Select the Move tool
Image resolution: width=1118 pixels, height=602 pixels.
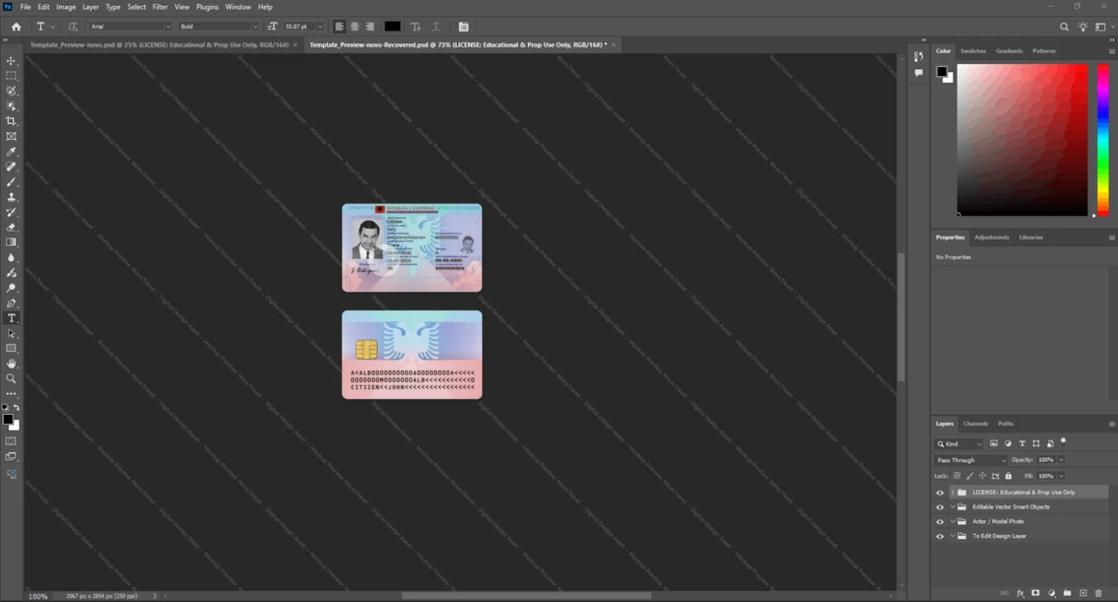tap(12, 61)
